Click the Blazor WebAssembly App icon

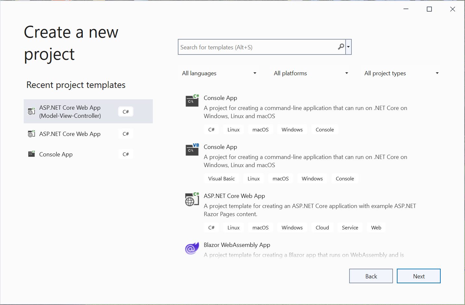192,249
